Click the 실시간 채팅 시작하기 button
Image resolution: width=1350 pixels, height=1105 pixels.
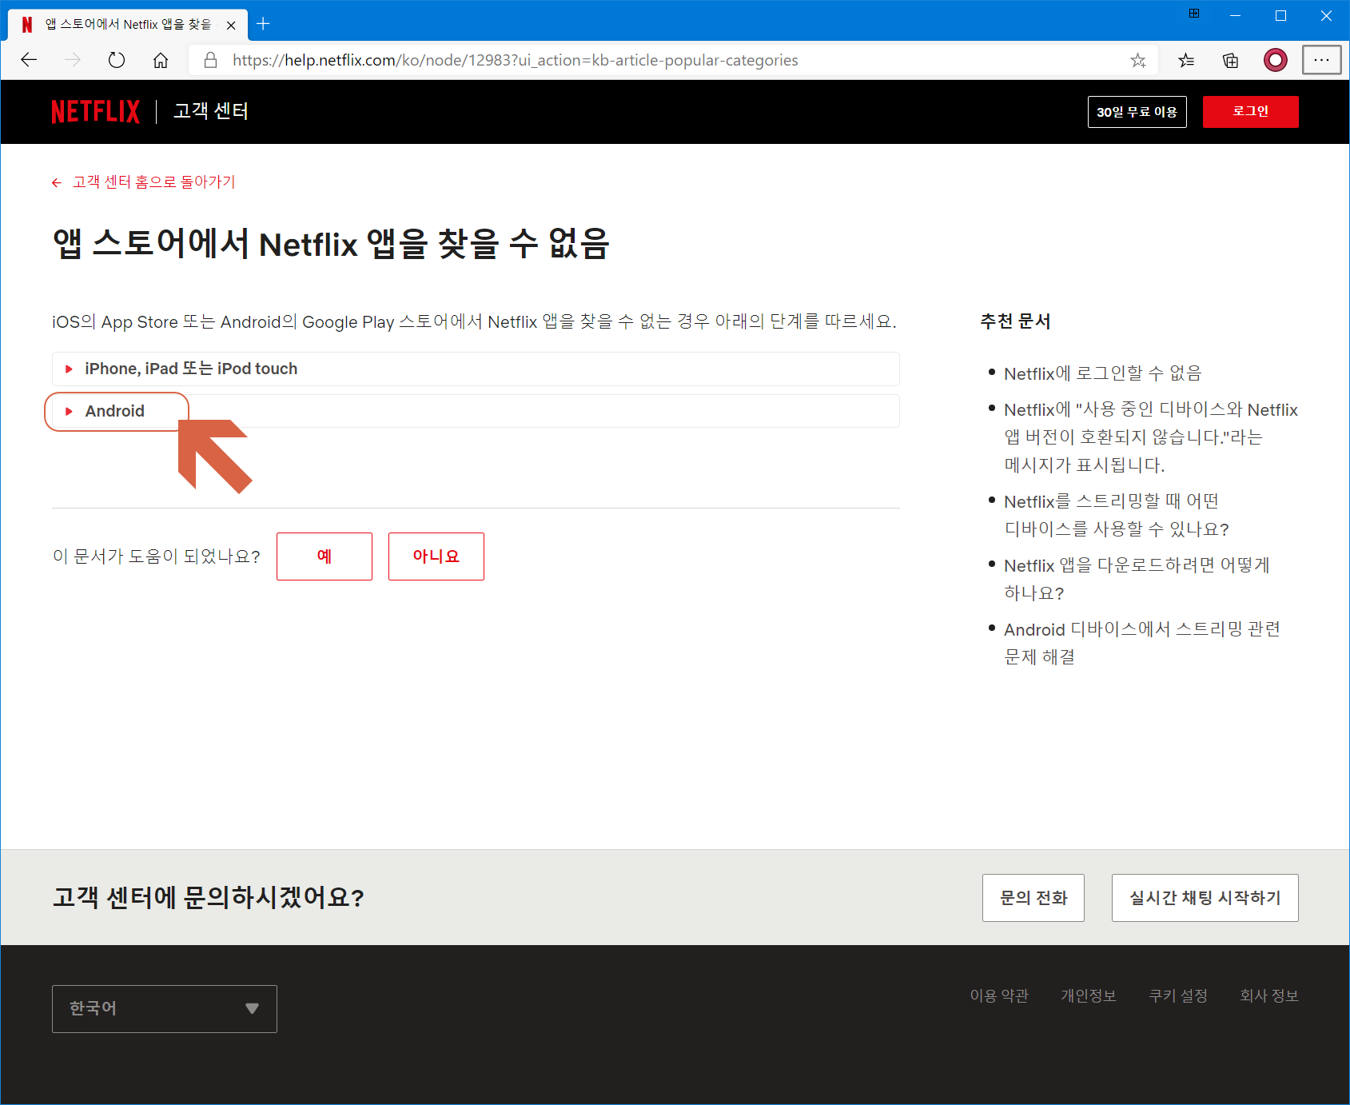(x=1205, y=898)
